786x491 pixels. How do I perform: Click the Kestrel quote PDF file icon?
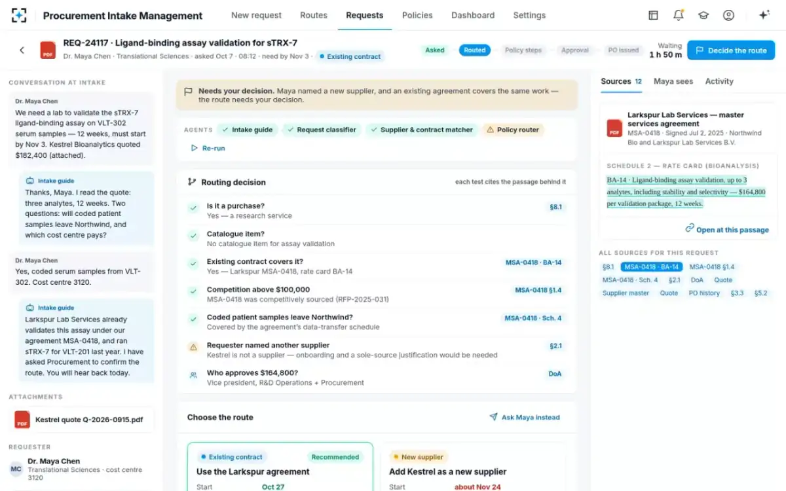pyautogui.click(x=22, y=420)
